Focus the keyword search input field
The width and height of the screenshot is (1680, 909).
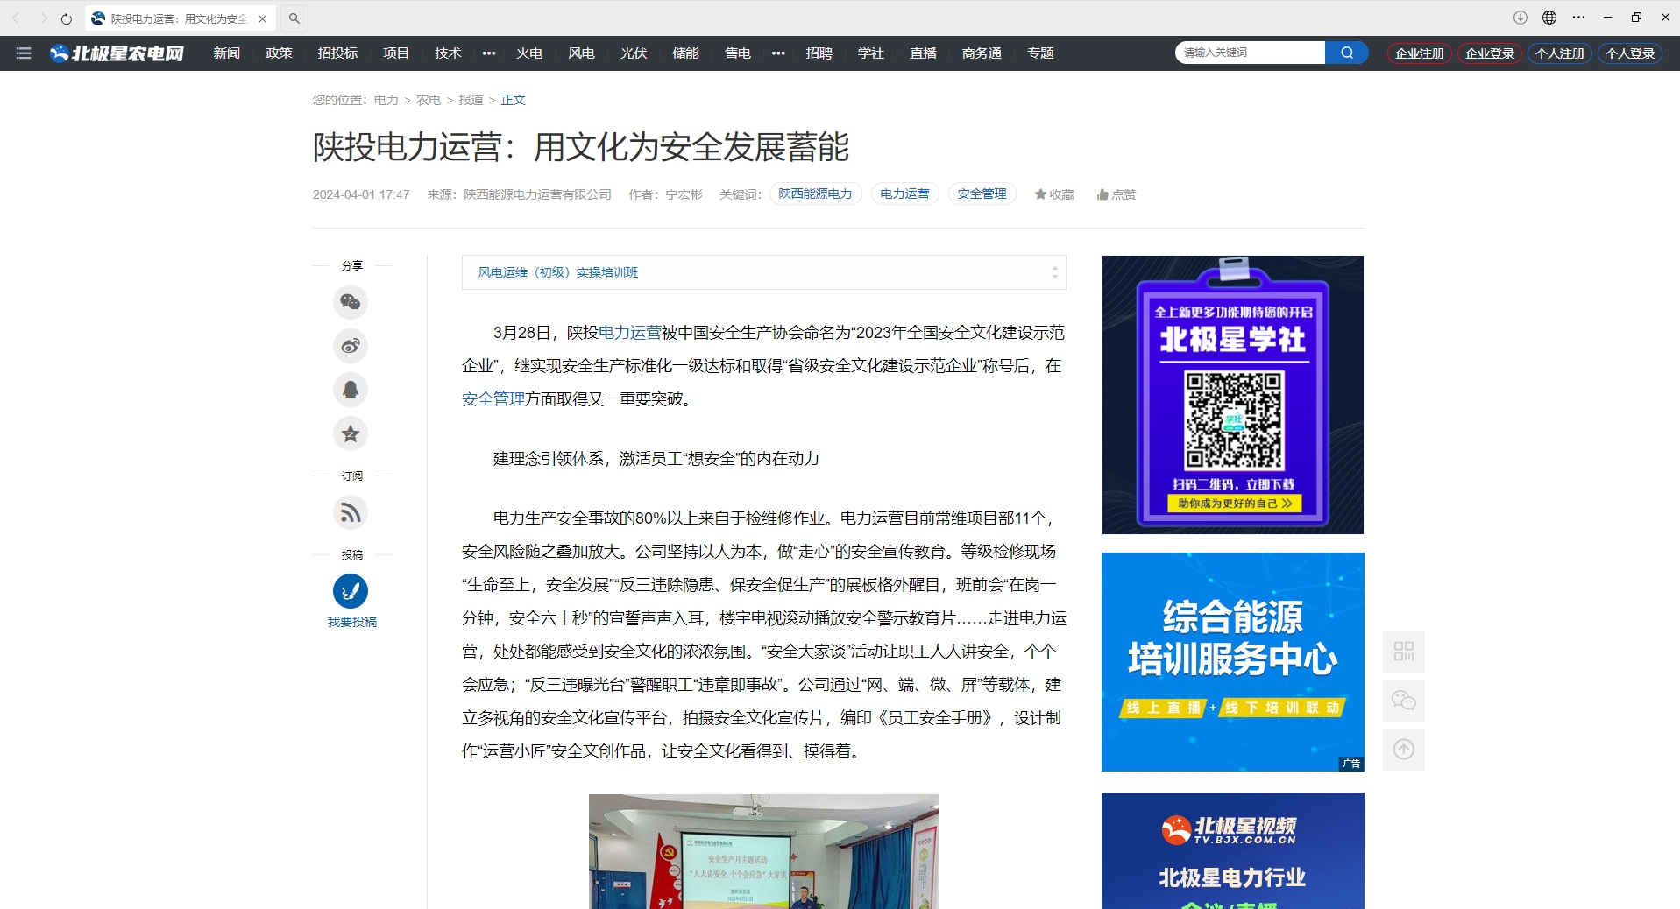click(x=1249, y=53)
